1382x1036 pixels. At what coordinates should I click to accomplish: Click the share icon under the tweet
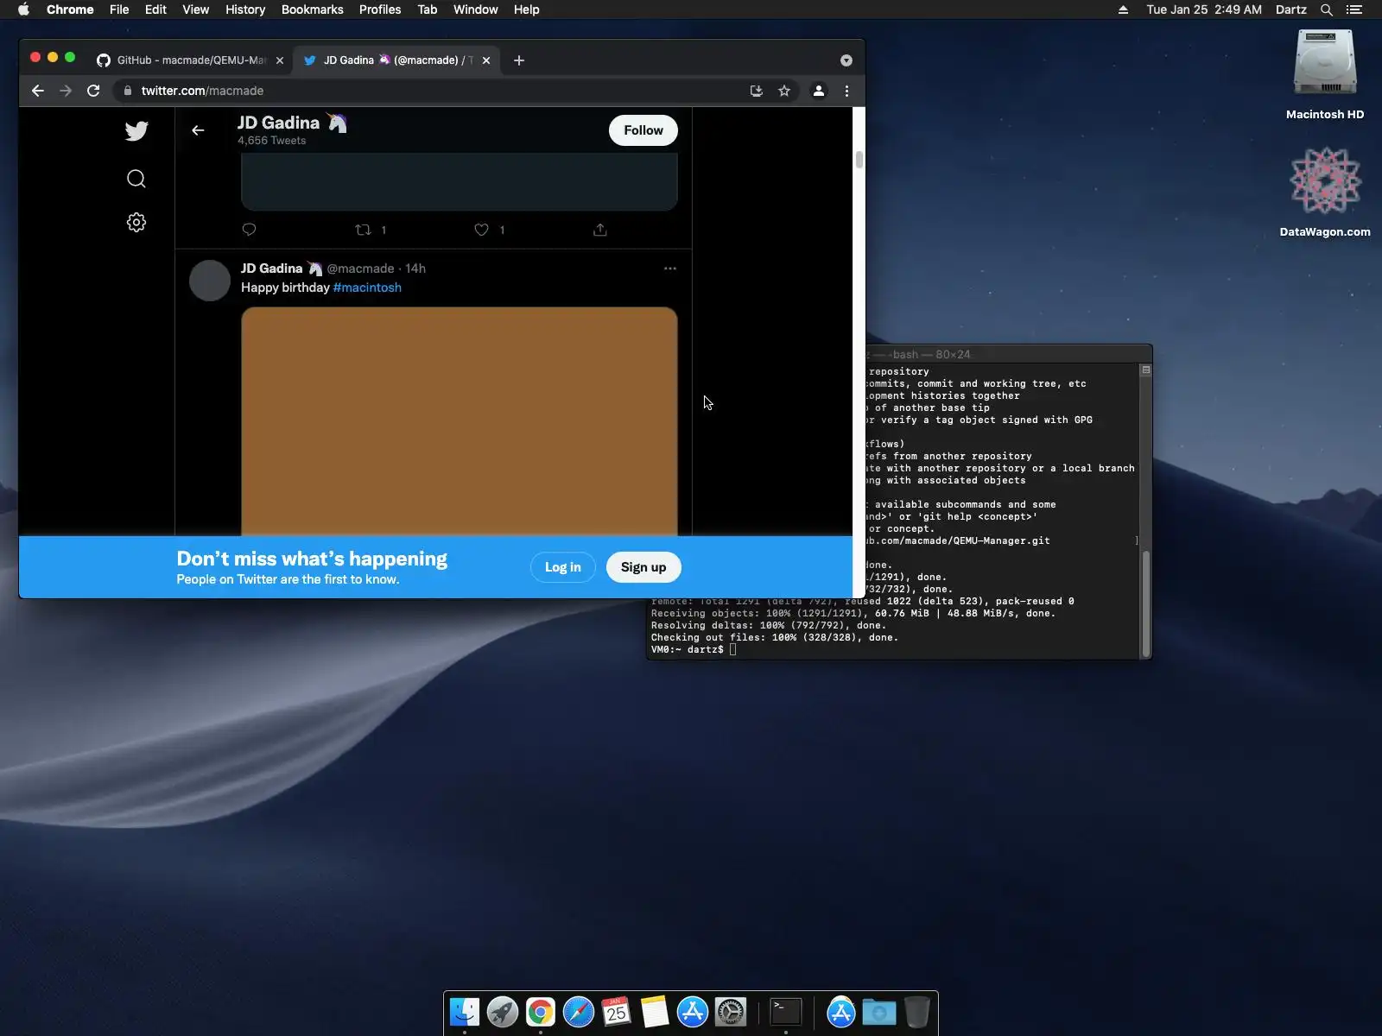pyautogui.click(x=600, y=230)
